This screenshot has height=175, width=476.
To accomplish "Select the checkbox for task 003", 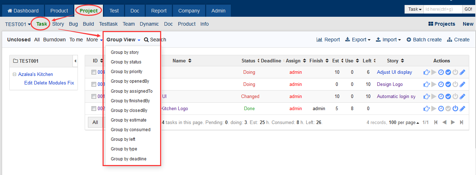I will (94, 84).
